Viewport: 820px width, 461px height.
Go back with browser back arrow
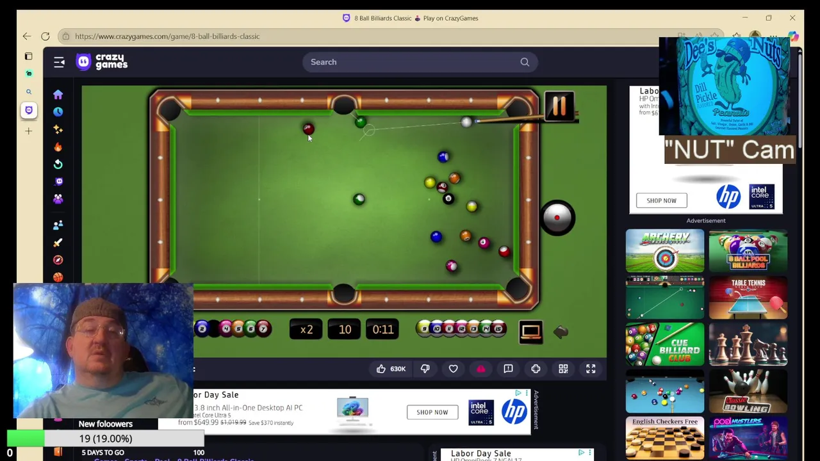point(27,36)
